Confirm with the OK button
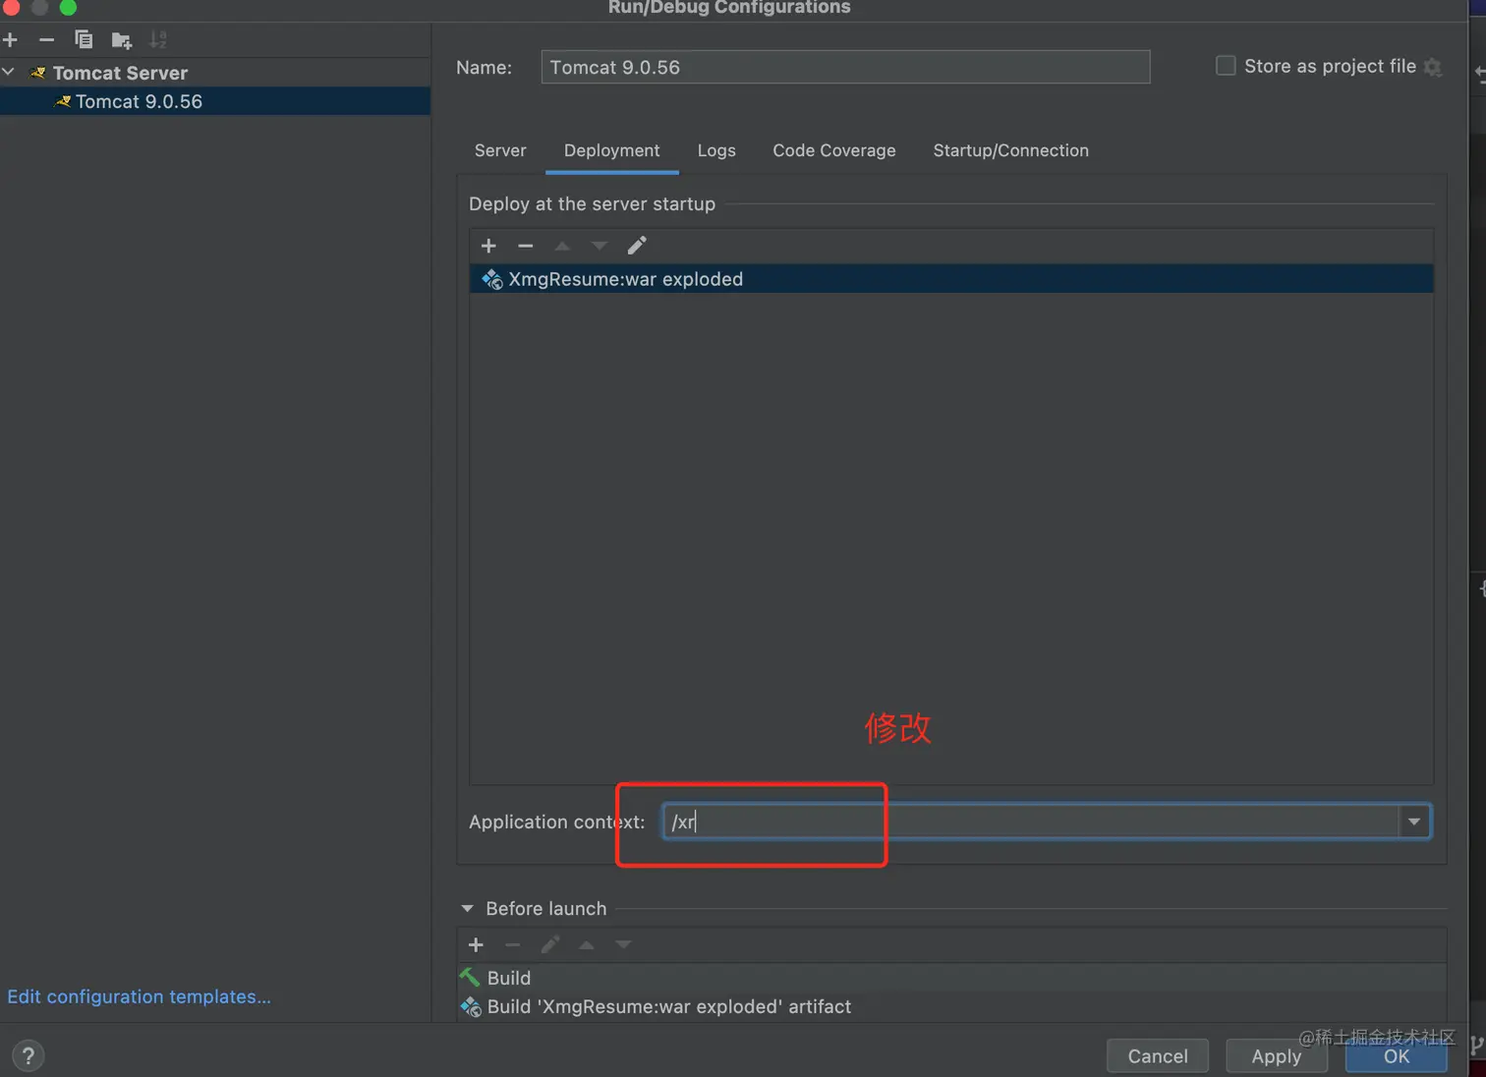Viewport: 1486px width, 1077px height. tap(1396, 1056)
